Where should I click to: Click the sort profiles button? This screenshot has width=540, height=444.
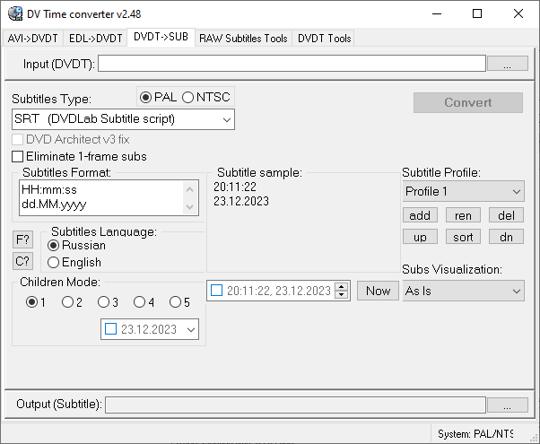[463, 237]
